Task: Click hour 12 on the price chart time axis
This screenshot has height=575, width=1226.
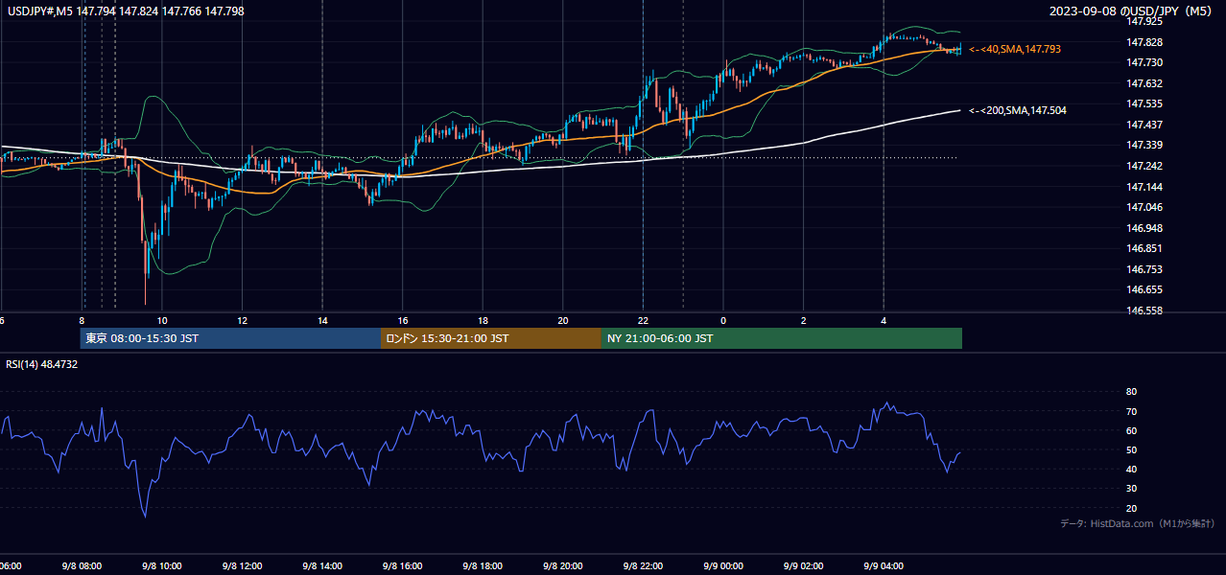Action: 243,320
